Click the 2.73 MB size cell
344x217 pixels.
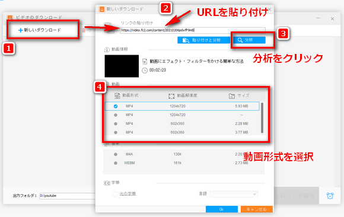tap(241, 163)
